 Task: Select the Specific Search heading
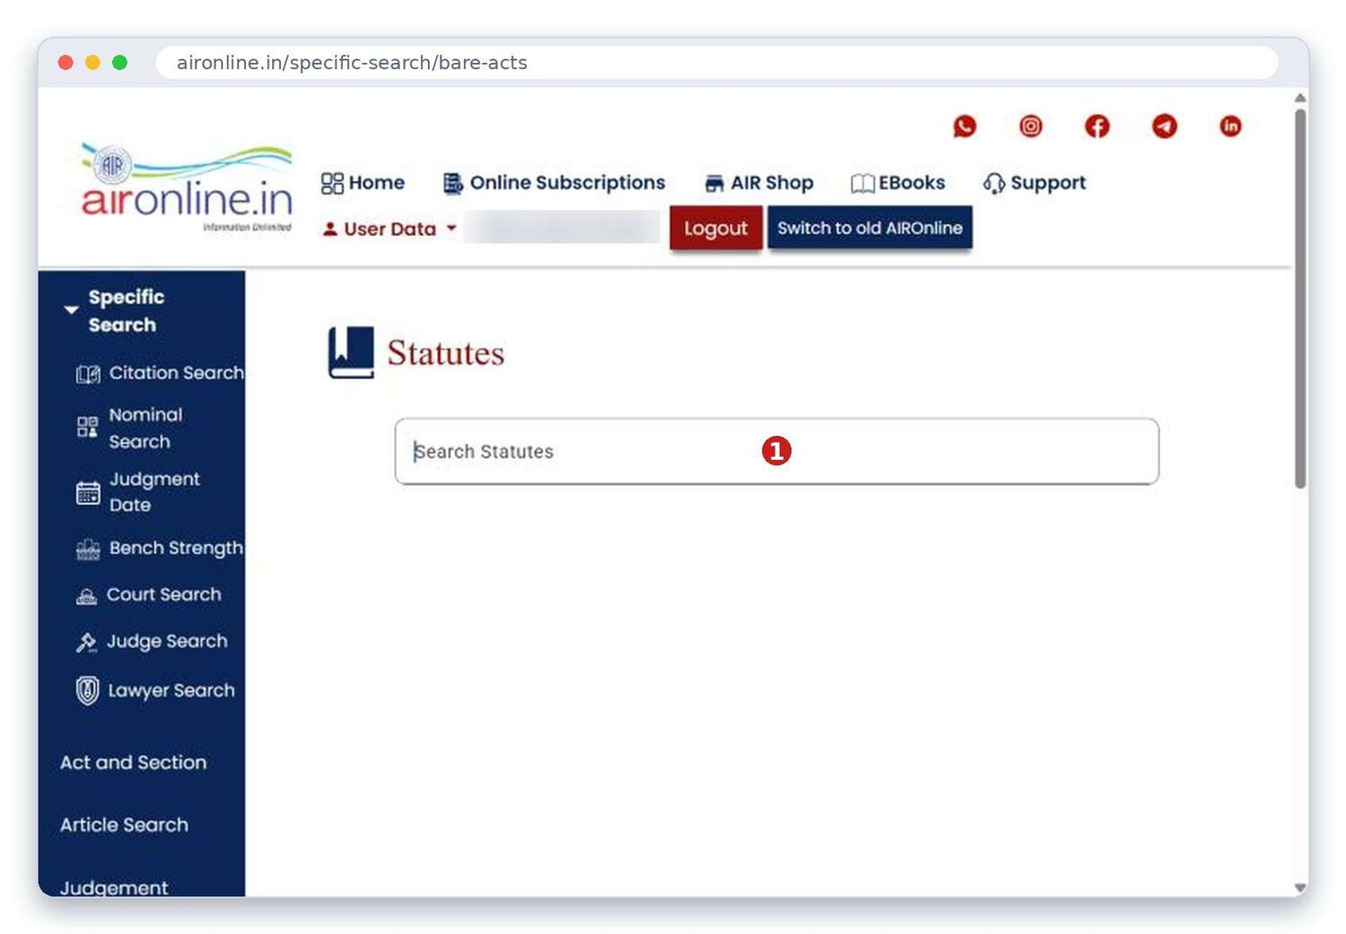pyautogui.click(x=126, y=311)
